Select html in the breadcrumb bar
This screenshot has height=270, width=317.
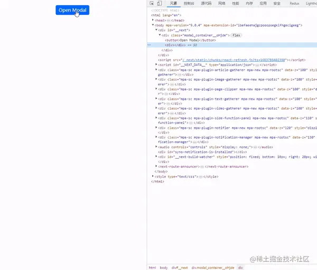click(x=153, y=267)
